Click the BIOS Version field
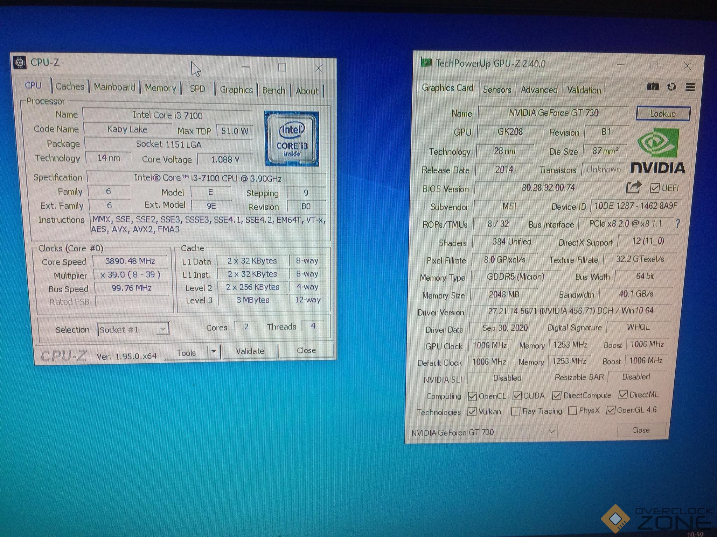Image resolution: width=717 pixels, height=537 pixels. point(548,188)
